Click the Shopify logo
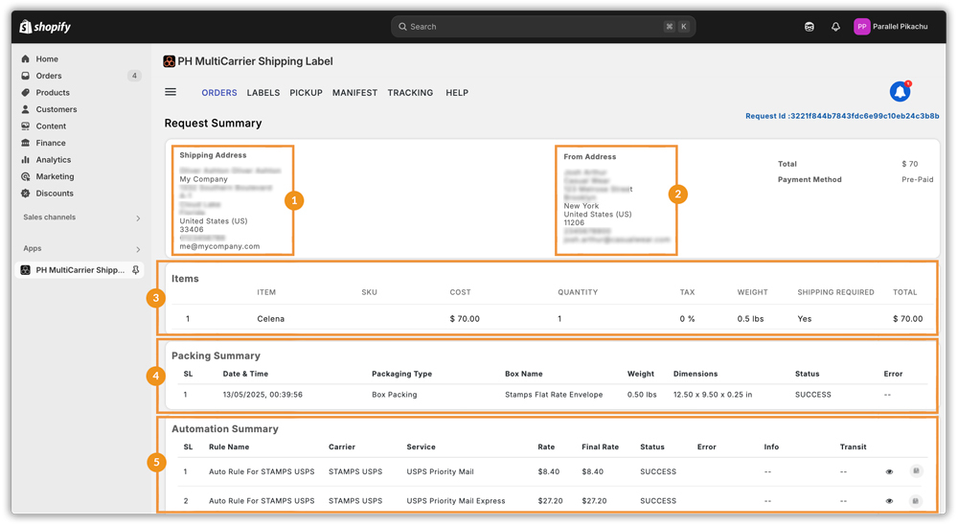The width and height of the screenshot is (958, 526). coord(45,26)
